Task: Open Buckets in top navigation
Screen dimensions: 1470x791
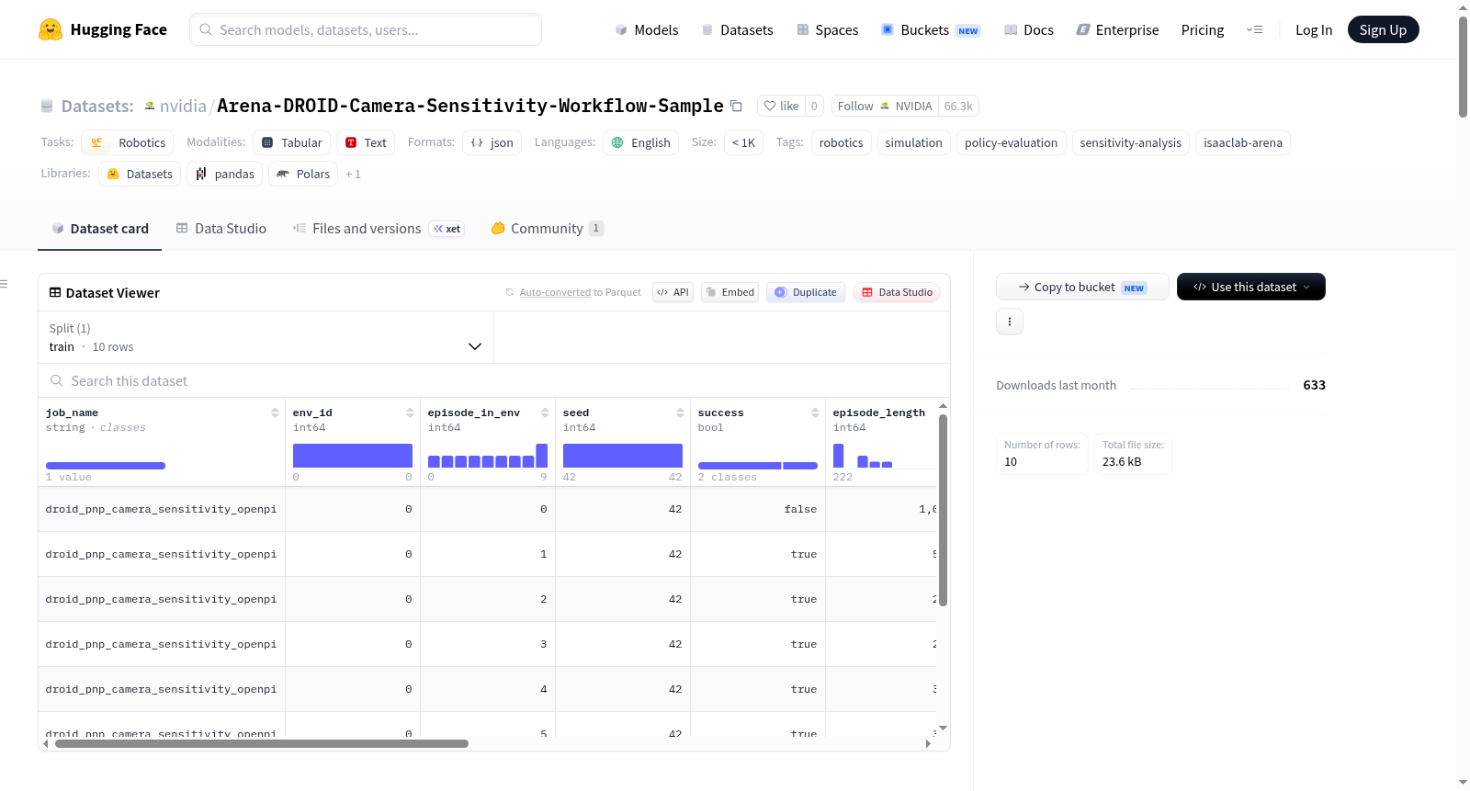Action: (931, 29)
